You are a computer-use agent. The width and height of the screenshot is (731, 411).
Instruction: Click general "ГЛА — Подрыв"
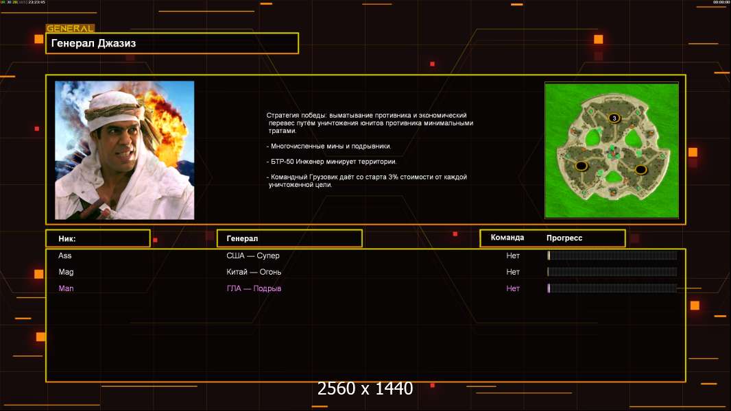254,288
